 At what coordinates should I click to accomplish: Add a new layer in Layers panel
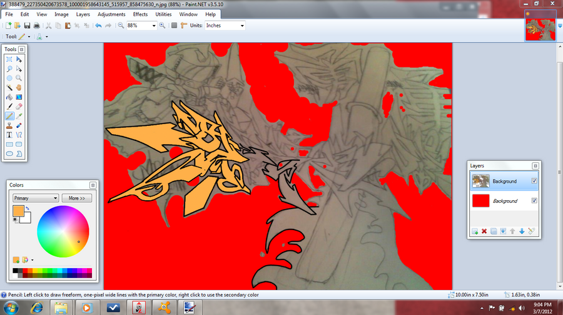tap(475, 231)
